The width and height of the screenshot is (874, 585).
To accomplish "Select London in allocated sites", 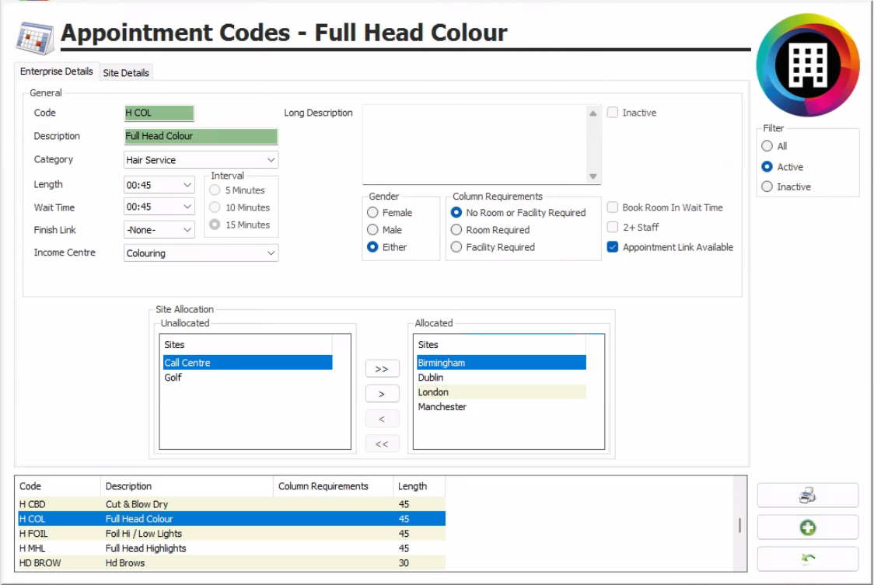I will 501,392.
